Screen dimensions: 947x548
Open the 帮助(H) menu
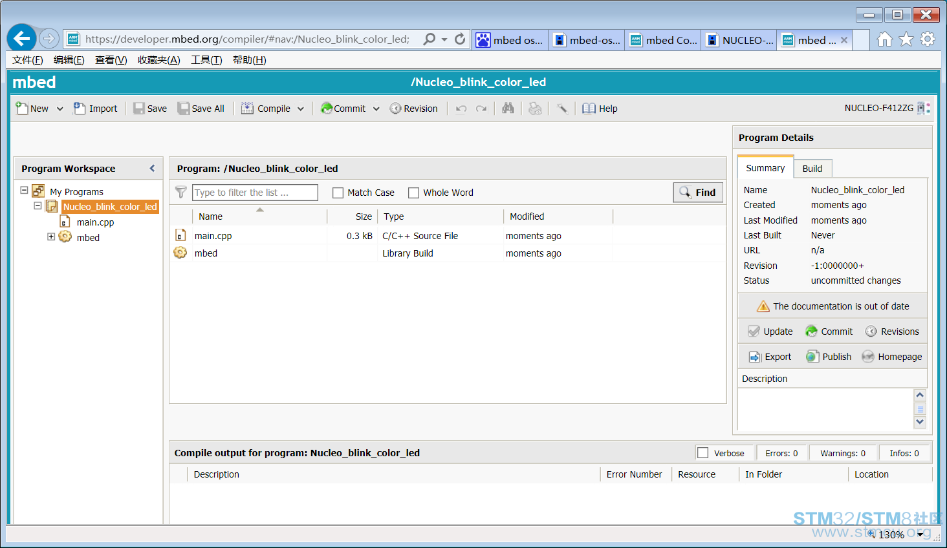pos(250,60)
